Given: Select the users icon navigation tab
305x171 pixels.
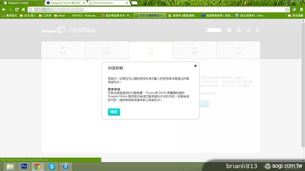Looking at the screenshot, I should click(107, 50).
